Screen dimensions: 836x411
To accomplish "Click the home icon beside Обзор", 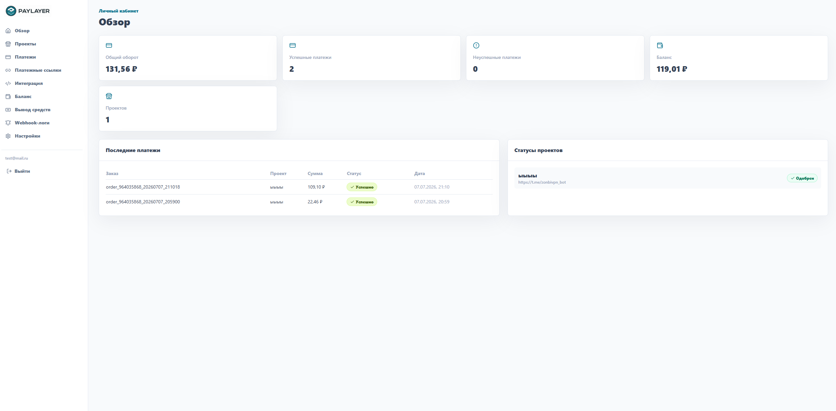I will click(x=8, y=31).
